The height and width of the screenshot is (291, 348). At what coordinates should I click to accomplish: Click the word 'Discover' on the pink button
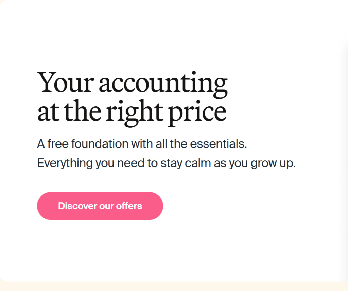[77, 206]
